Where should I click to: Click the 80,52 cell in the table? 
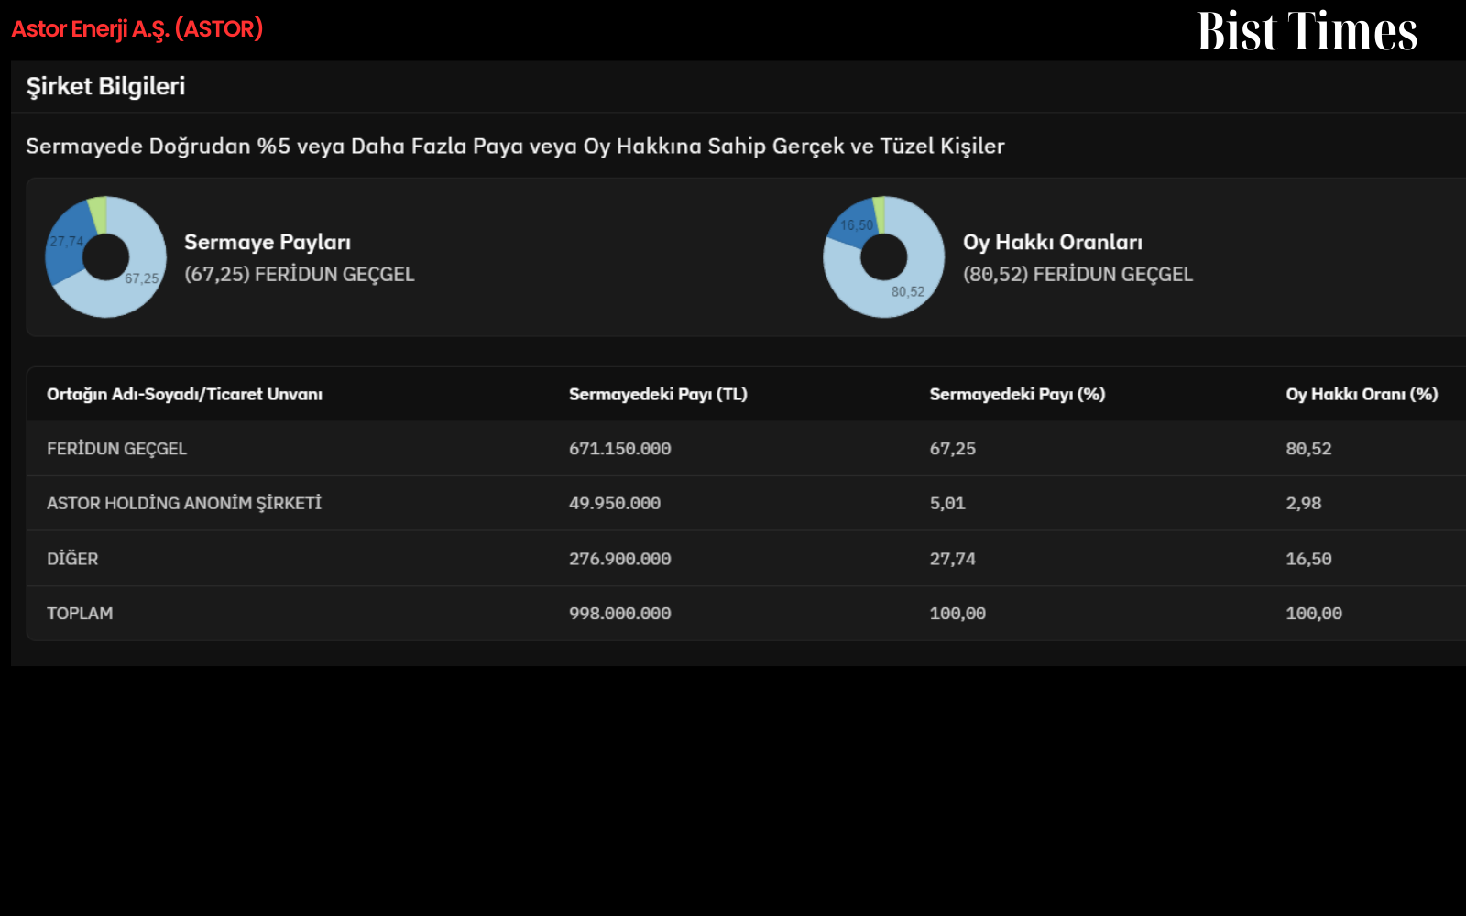point(1308,449)
